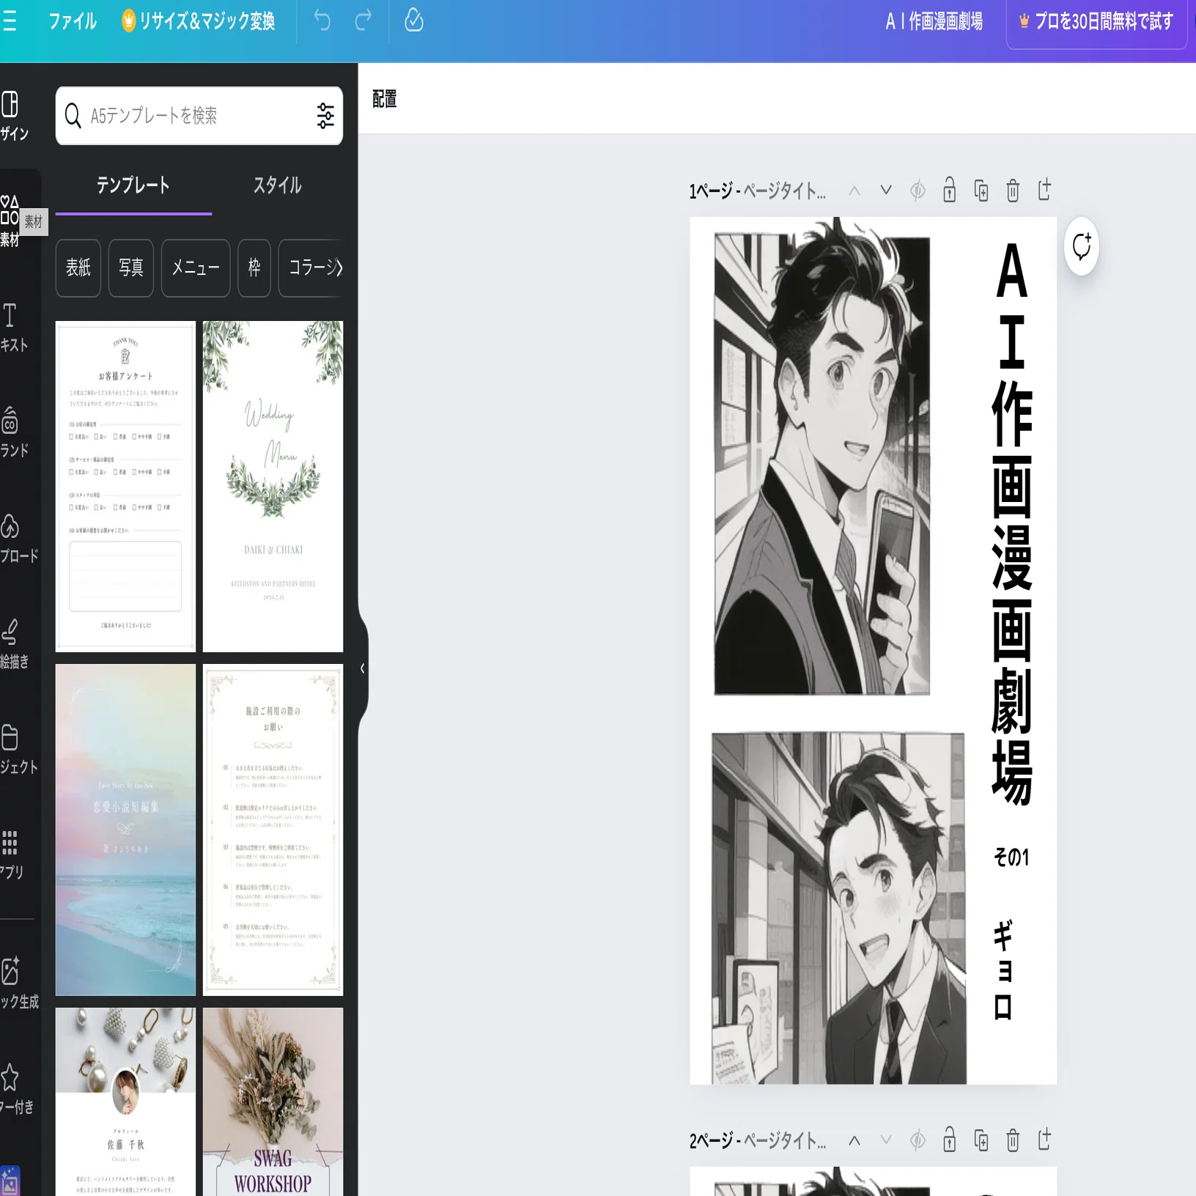Screen dimensions: 1196x1196
Task: Click the add comment bubble on page 1
Action: pyautogui.click(x=1082, y=246)
